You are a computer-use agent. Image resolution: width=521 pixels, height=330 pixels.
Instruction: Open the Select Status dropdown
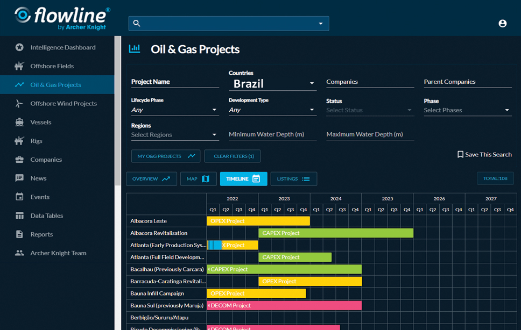[370, 110]
